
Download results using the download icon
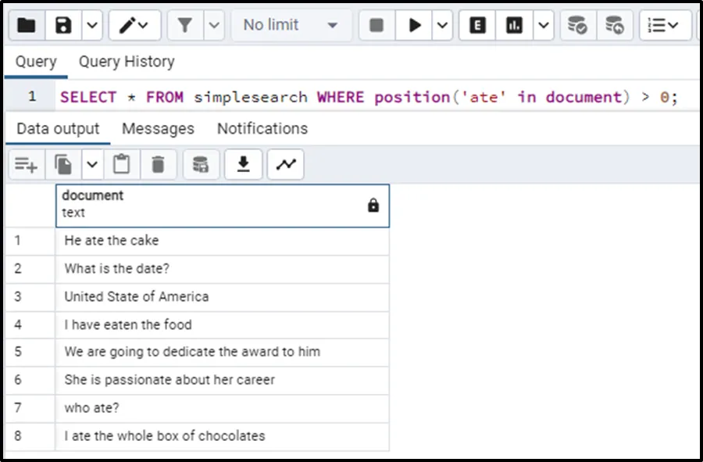(x=244, y=164)
